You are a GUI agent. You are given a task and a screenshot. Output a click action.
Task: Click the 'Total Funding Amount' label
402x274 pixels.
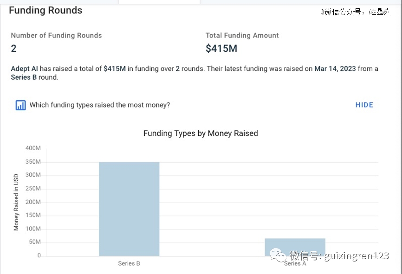click(242, 35)
